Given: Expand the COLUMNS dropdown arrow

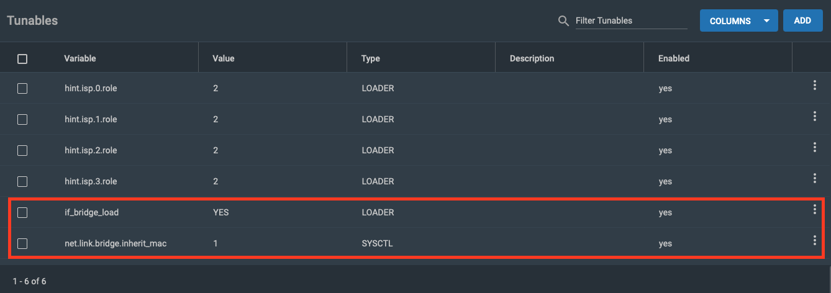Looking at the screenshot, I should (x=766, y=20).
